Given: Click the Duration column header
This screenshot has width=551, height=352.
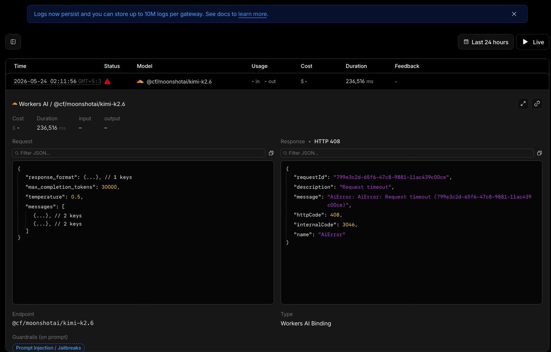Looking at the screenshot, I should [x=356, y=66].
